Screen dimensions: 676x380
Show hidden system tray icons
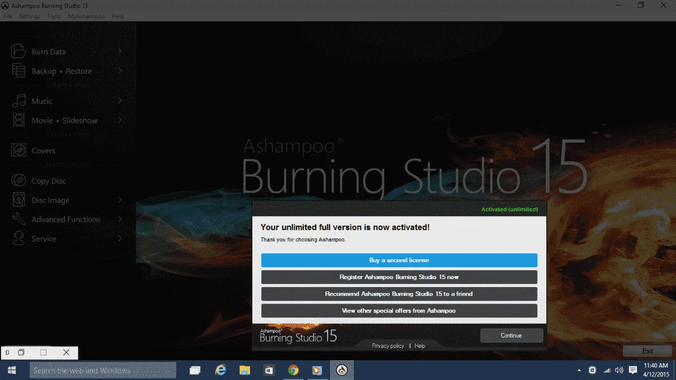(579, 370)
